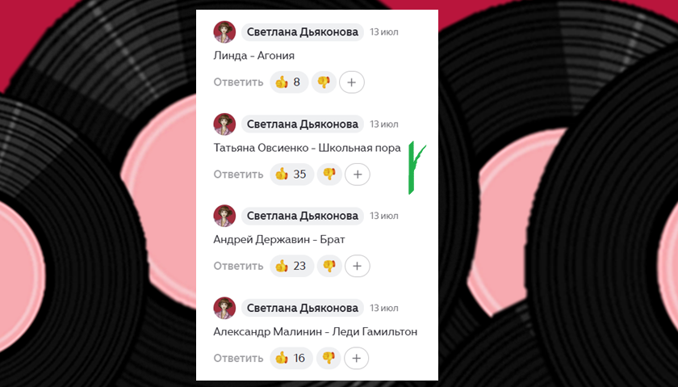This screenshot has width=678, height=387.
Task: Open author name on Леди Гамильтон comment
Action: point(302,308)
